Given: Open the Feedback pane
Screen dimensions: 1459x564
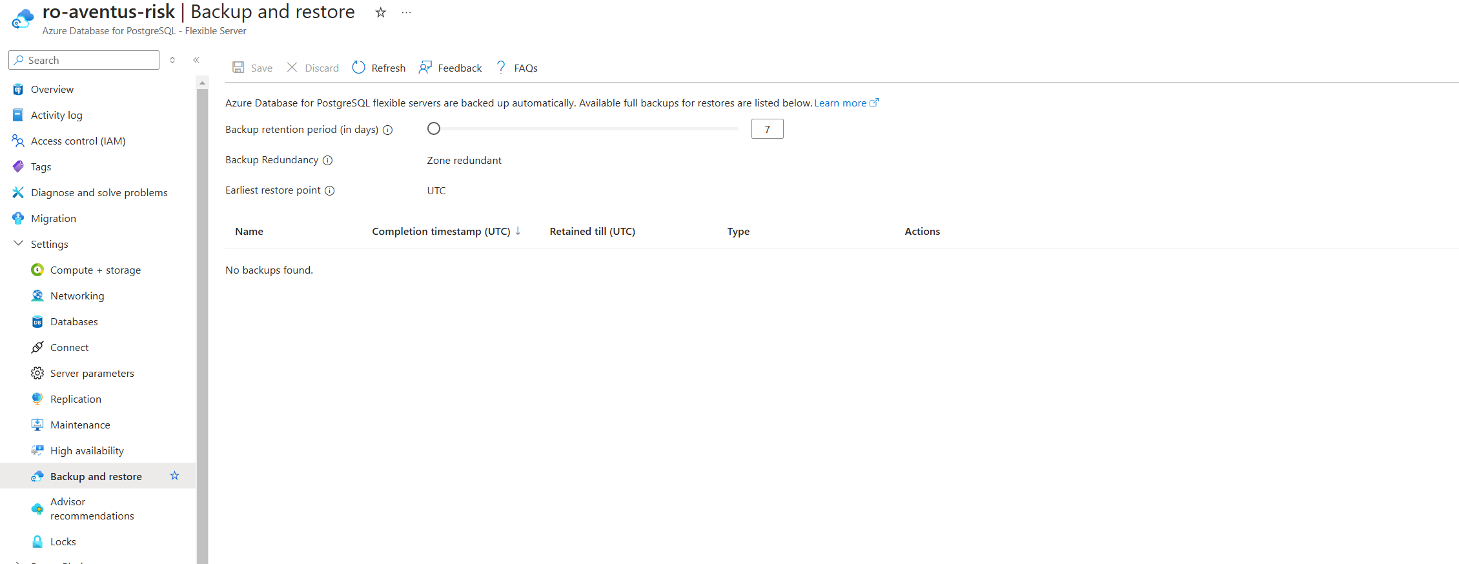Looking at the screenshot, I should pyautogui.click(x=450, y=68).
